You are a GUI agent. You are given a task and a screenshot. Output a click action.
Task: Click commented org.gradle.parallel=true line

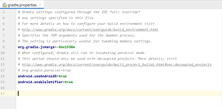coord(44,70)
